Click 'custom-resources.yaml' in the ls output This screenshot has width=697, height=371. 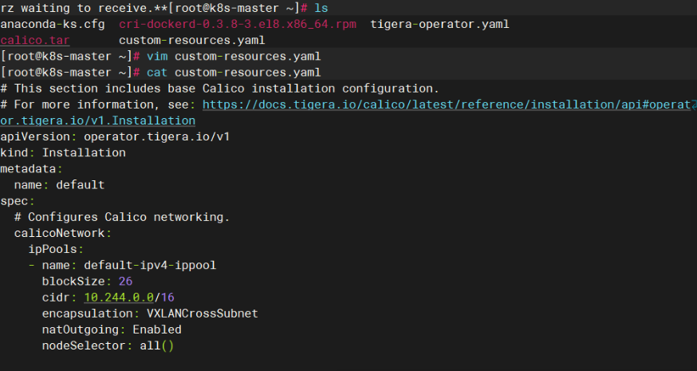pos(191,40)
